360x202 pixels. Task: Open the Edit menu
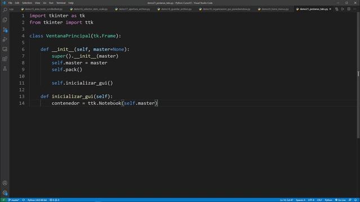coord(17,3)
